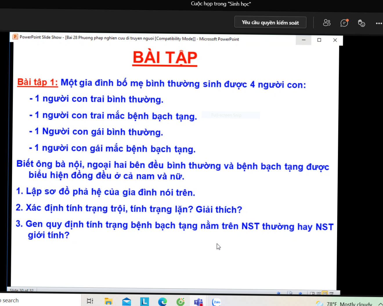383x306 pixels.
Task: Open the more actions ellipsis menu
Action: point(379,23)
